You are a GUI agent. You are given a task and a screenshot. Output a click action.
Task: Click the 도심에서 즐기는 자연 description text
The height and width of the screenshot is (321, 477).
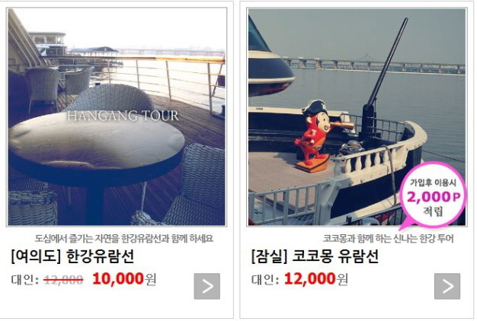pos(123,238)
